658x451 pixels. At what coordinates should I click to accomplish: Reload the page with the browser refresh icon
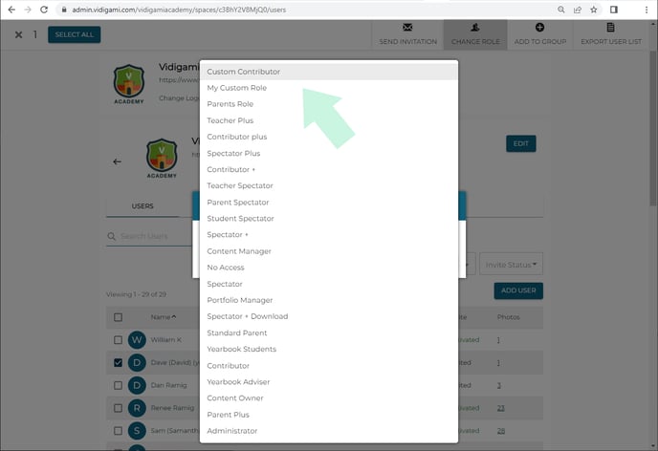pos(44,9)
